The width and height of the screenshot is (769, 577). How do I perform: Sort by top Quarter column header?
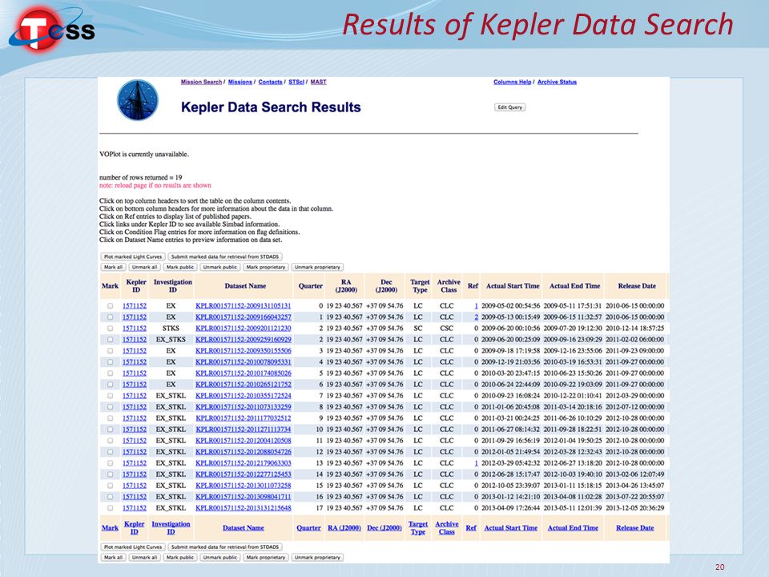click(x=311, y=286)
